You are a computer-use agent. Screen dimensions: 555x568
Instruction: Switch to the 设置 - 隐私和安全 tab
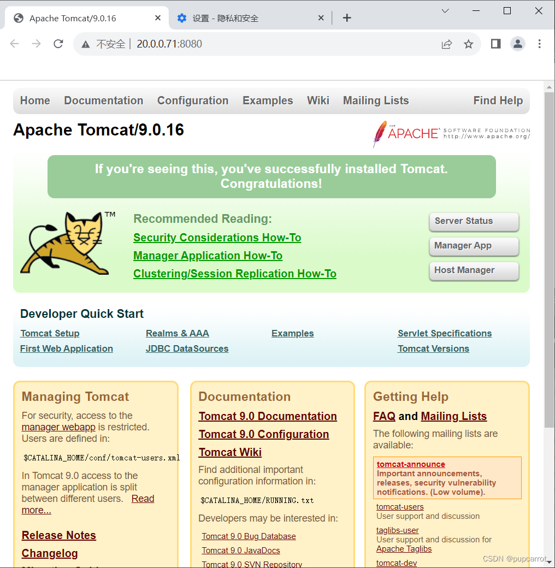250,18
